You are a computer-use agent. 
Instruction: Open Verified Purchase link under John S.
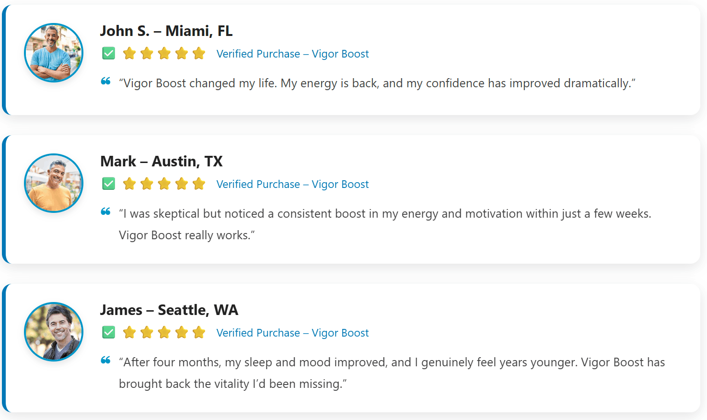click(292, 54)
